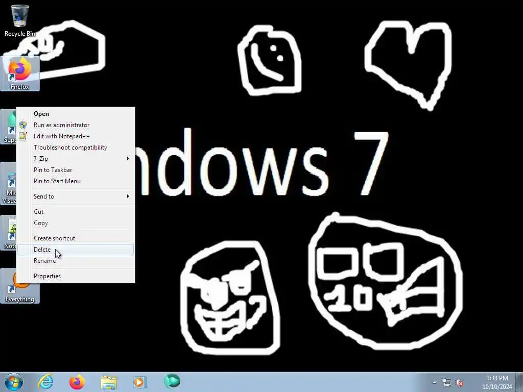Select Troubleshoot compatibility
The height and width of the screenshot is (392, 523).
[76, 148]
